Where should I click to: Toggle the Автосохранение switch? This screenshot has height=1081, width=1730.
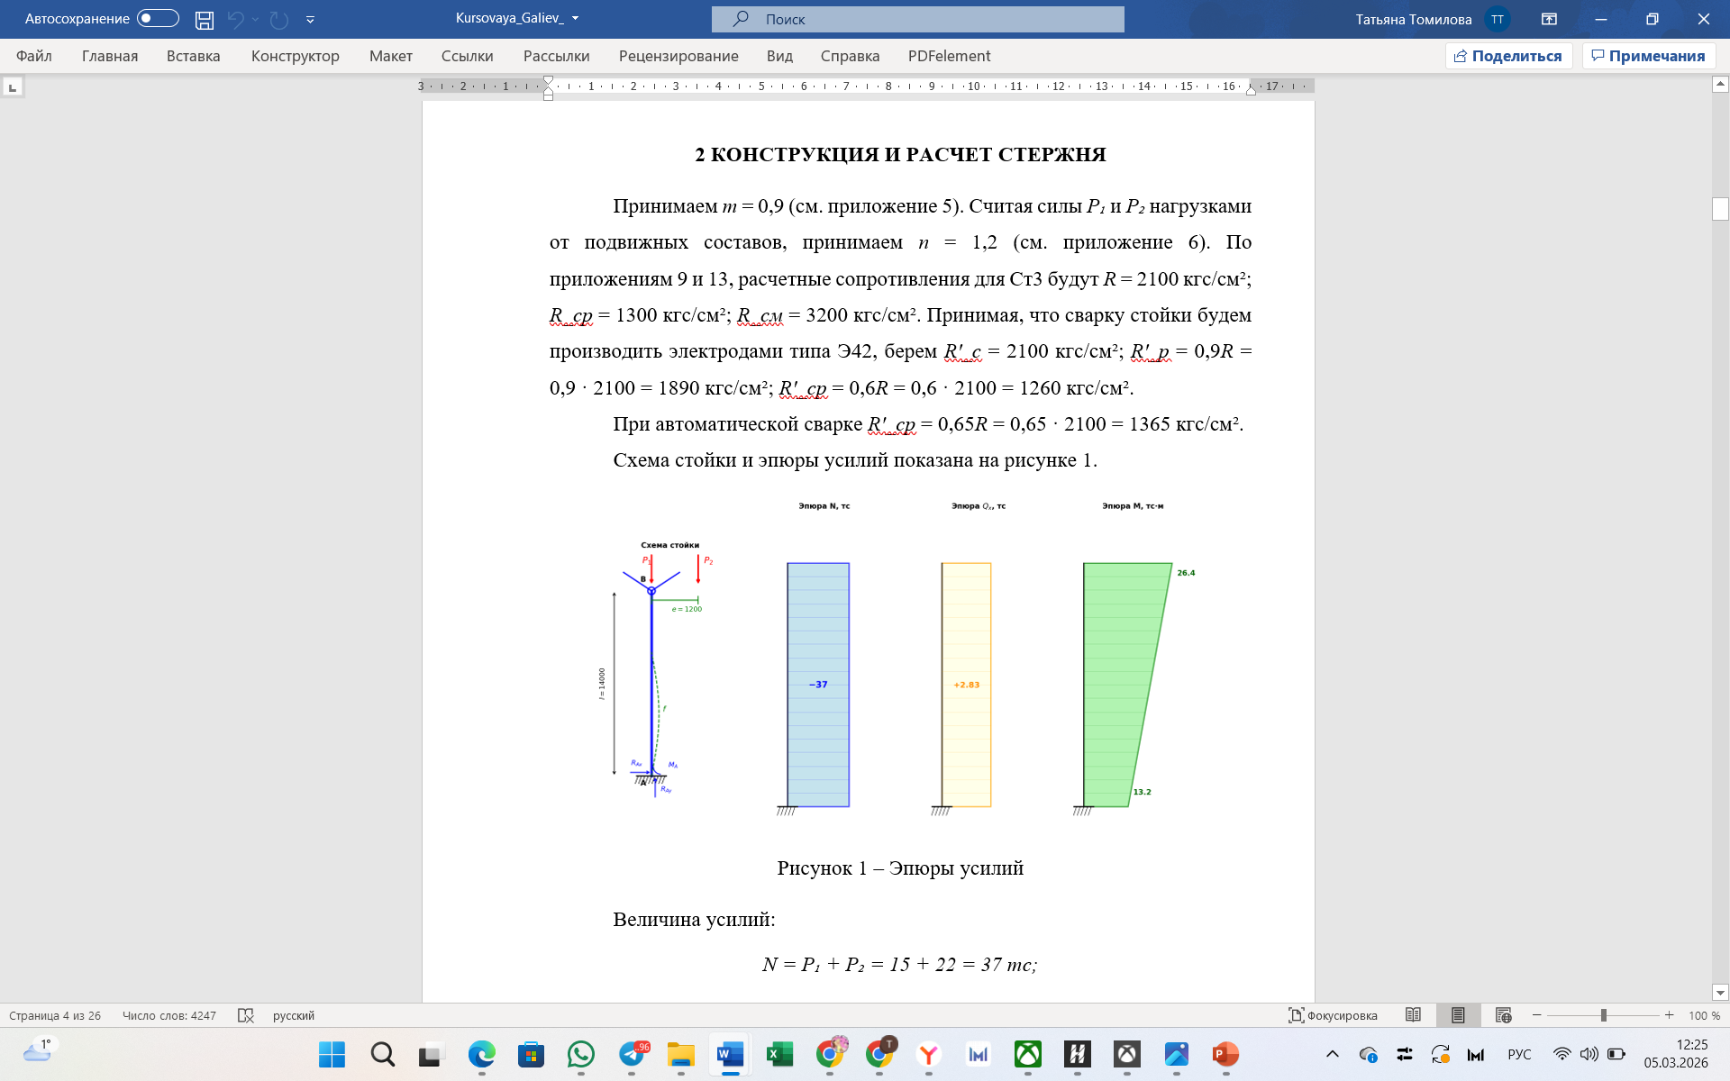coord(158,19)
